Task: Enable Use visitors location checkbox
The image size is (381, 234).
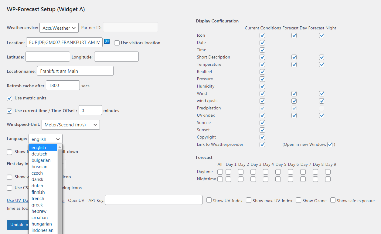Action: 117,43
